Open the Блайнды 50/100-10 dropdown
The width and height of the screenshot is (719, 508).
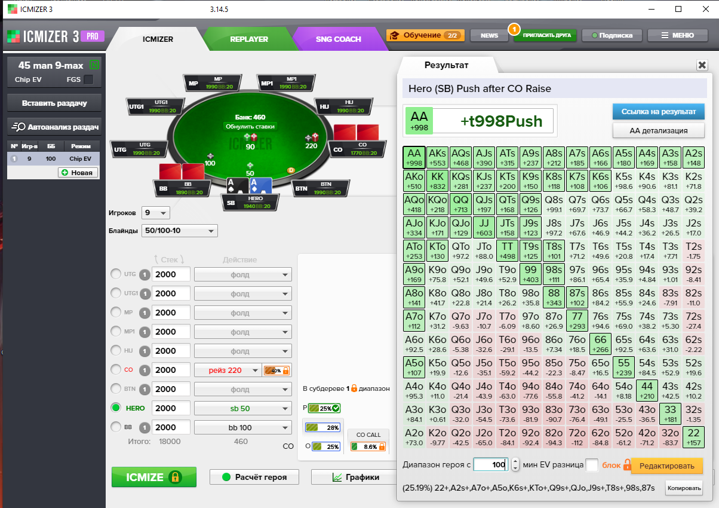180,231
